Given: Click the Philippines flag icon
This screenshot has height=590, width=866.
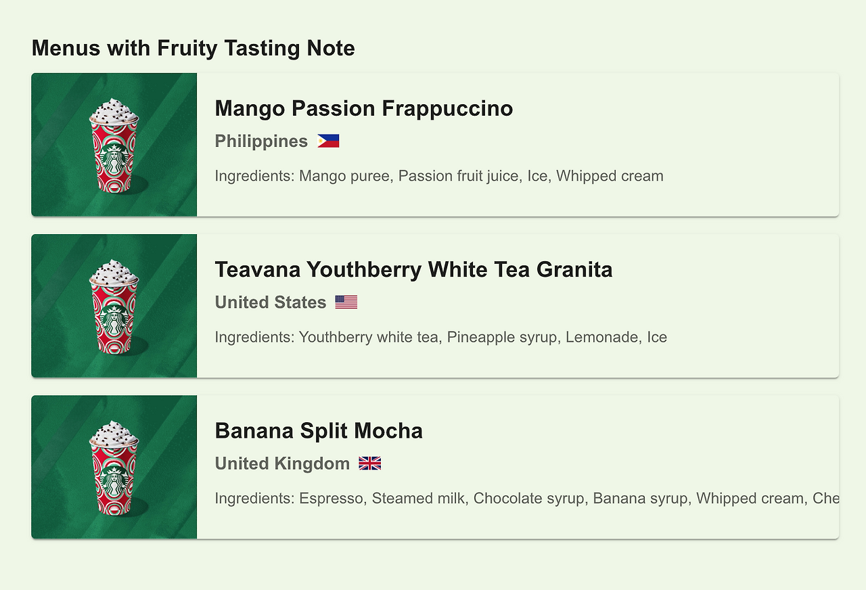Looking at the screenshot, I should [328, 141].
